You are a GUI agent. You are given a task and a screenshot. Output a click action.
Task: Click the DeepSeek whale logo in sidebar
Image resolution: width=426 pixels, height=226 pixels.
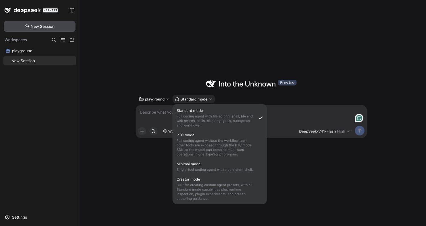[8, 10]
